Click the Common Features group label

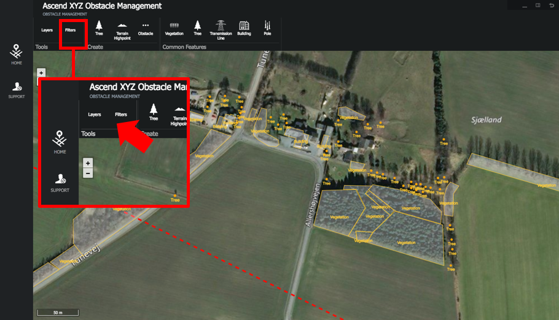(x=184, y=47)
